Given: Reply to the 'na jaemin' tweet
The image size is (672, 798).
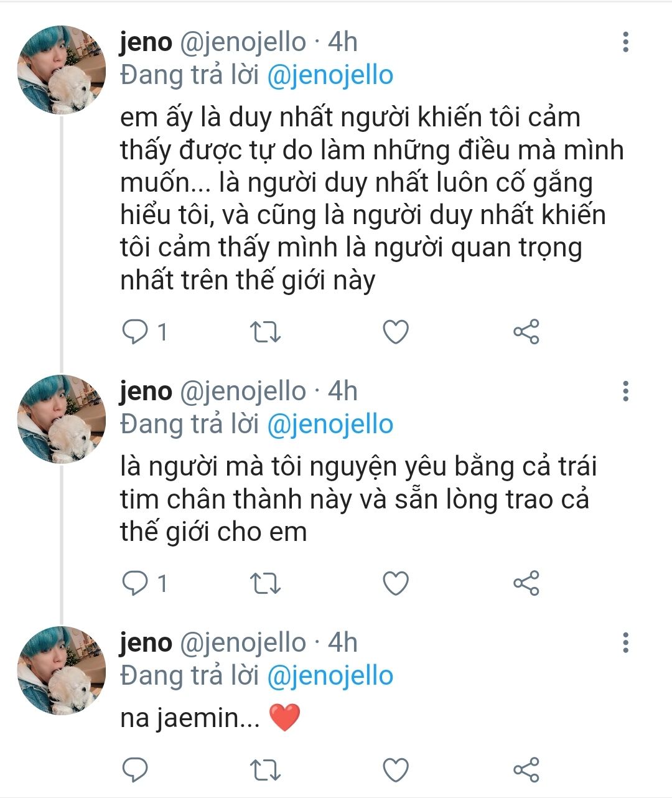Looking at the screenshot, I should pyautogui.click(x=134, y=770).
